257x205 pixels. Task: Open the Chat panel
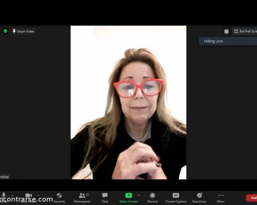click(105, 198)
